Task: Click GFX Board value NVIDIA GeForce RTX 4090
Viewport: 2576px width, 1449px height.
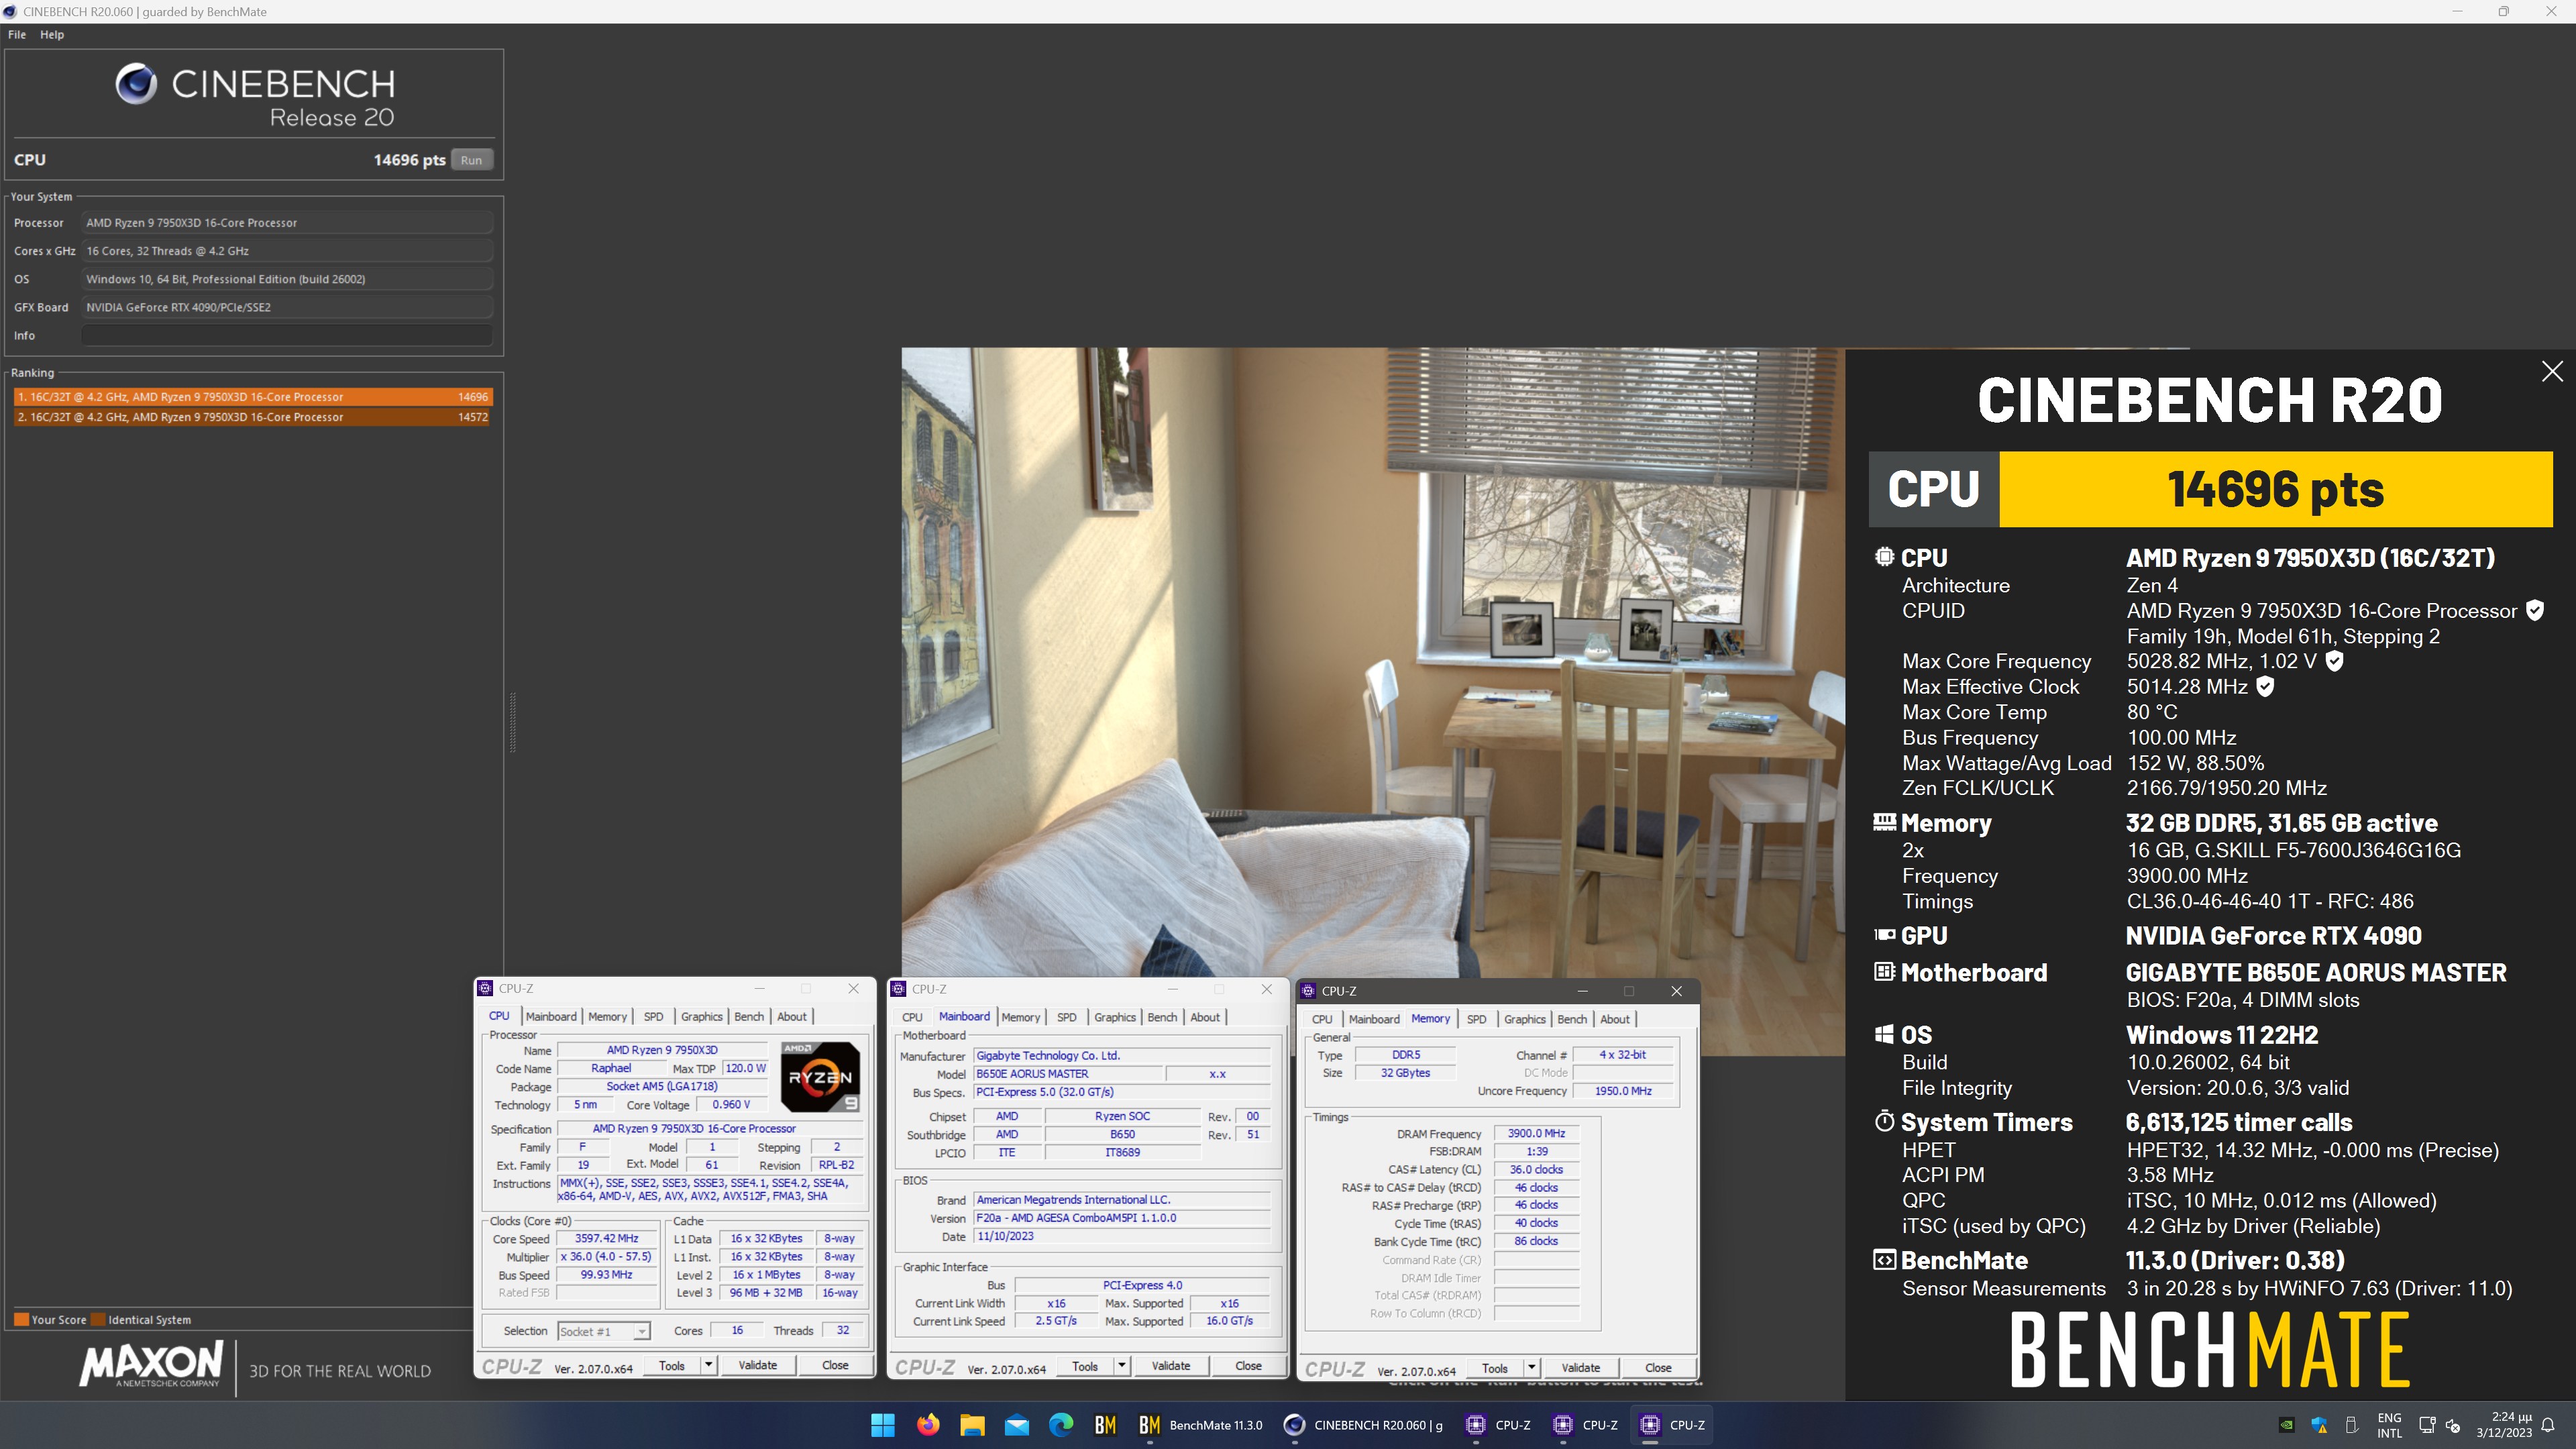Action: point(287,307)
